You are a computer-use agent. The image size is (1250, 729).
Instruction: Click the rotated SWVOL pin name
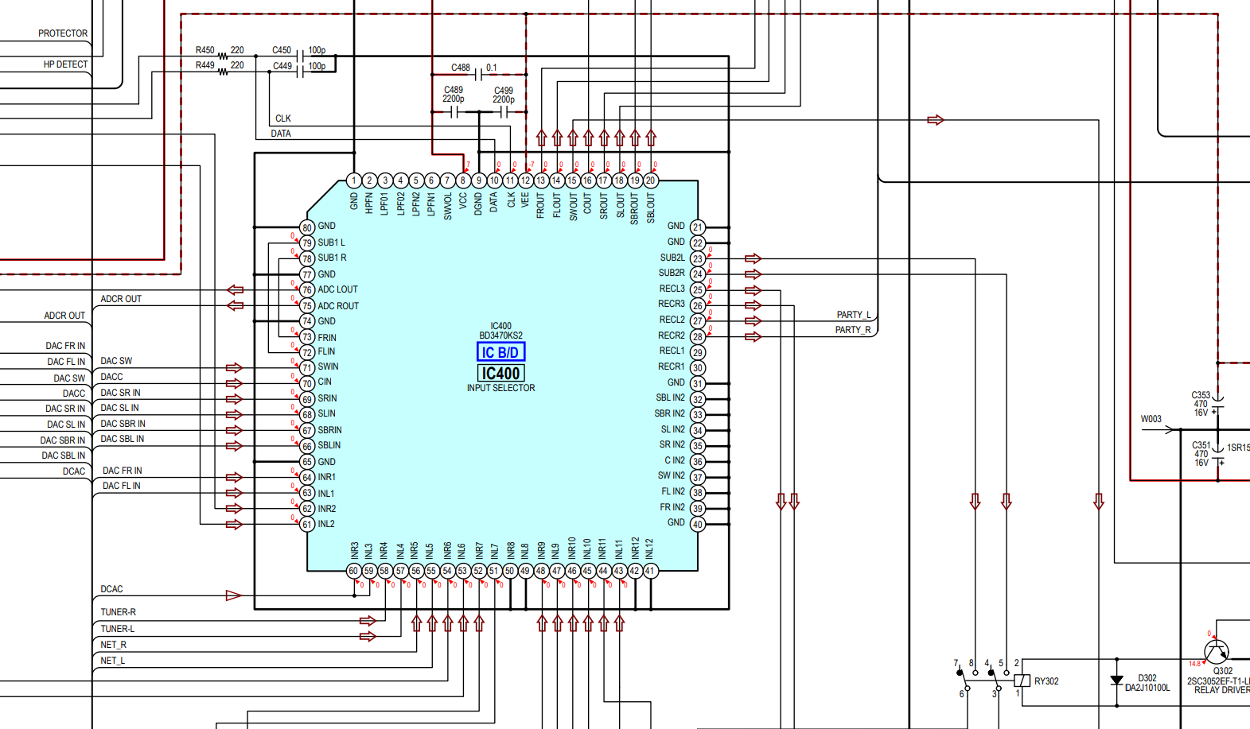pos(448,206)
